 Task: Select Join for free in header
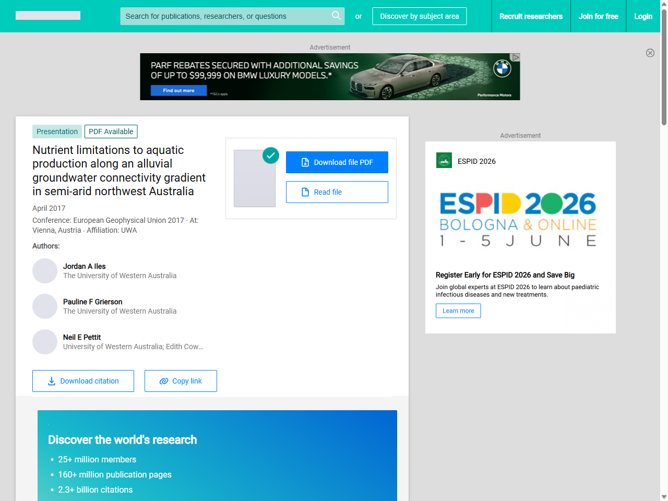(598, 16)
